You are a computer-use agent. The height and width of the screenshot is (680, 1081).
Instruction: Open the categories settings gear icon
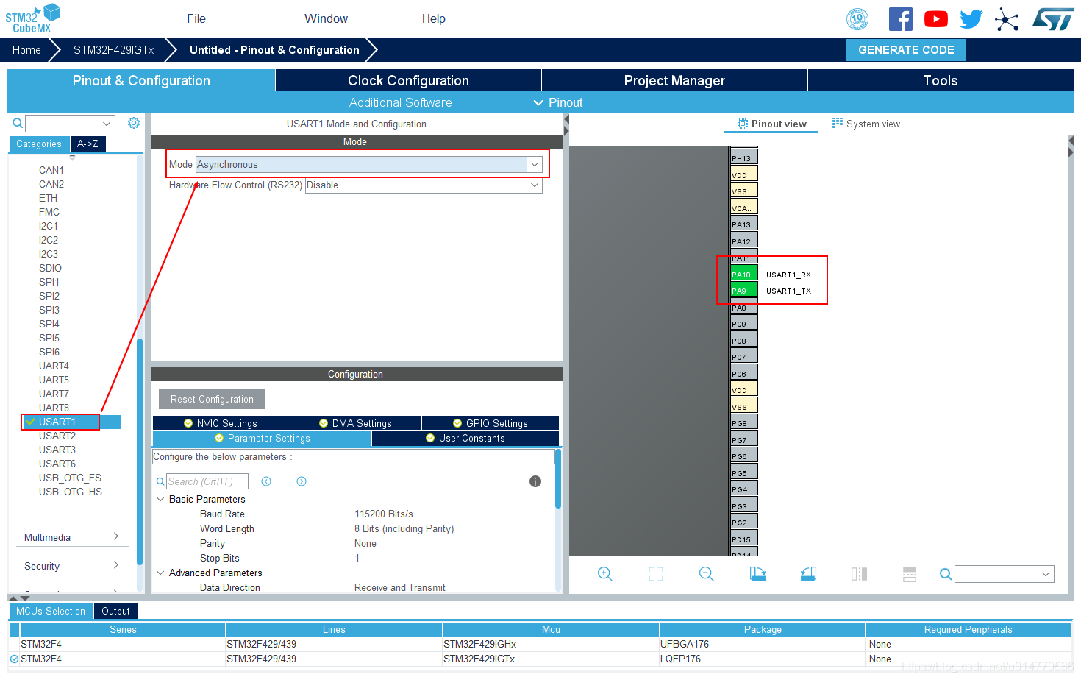[x=134, y=123]
